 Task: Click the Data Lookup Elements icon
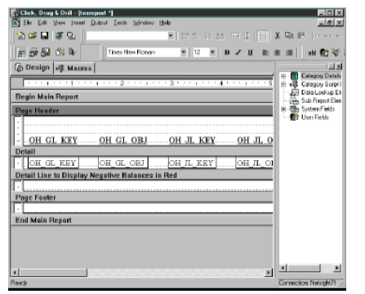click(x=294, y=92)
